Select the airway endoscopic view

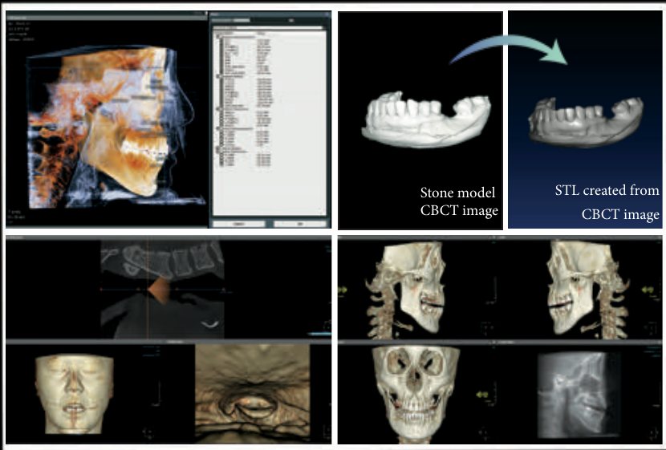252,395
